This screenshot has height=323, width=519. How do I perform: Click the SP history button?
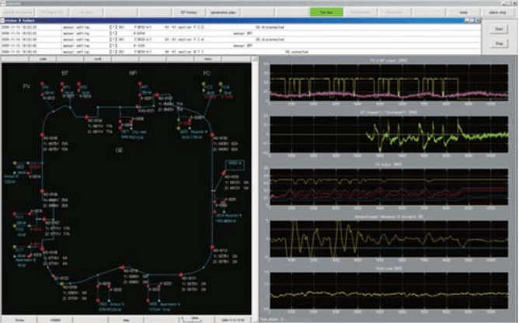click(187, 13)
